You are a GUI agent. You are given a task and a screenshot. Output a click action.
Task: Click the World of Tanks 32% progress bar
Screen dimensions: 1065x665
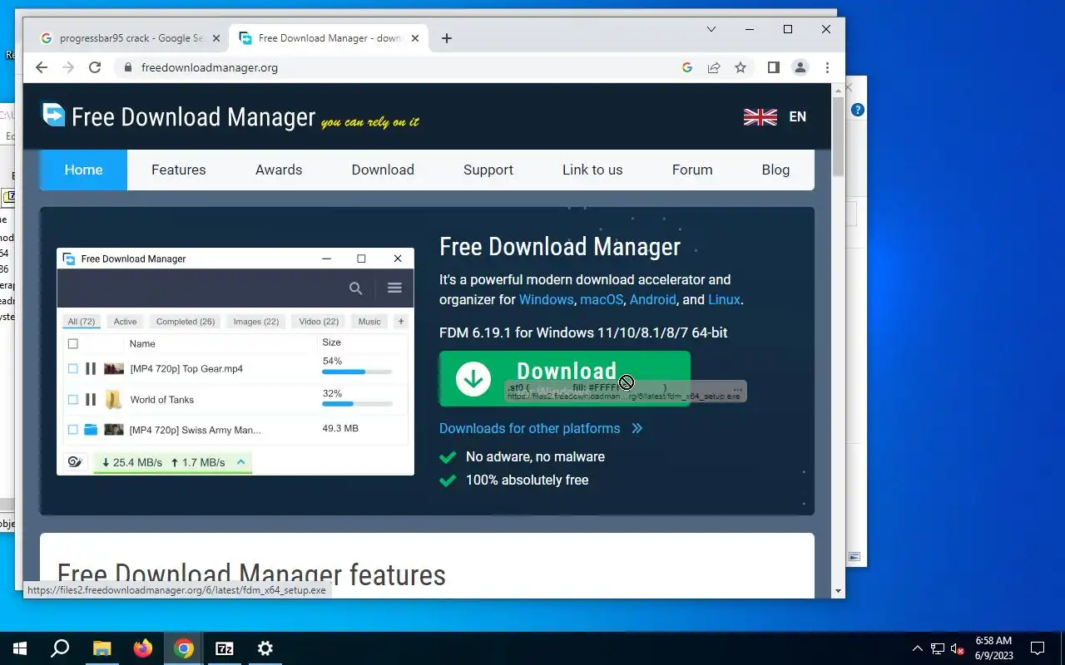[358, 404]
